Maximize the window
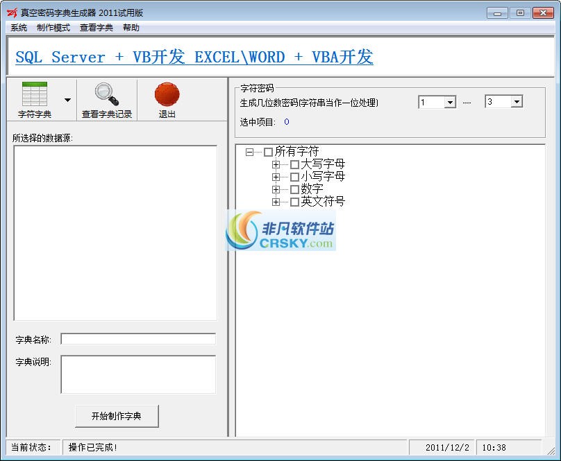 (520, 13)
